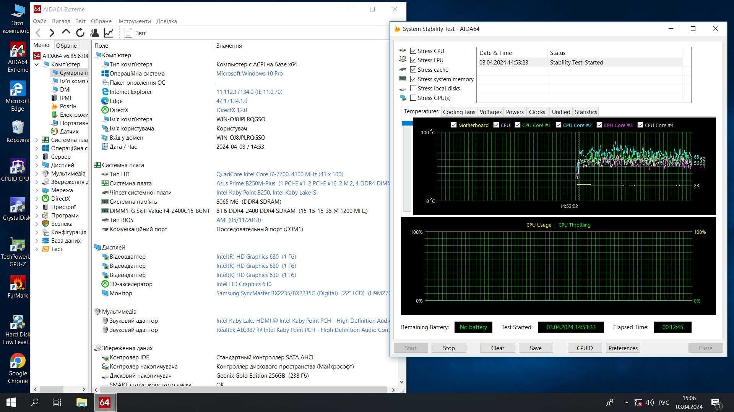This screenshot has height=412, width=734.
Task: Toggle Motherboard temperature graph checkbox
Action: (x=454, y=125)
